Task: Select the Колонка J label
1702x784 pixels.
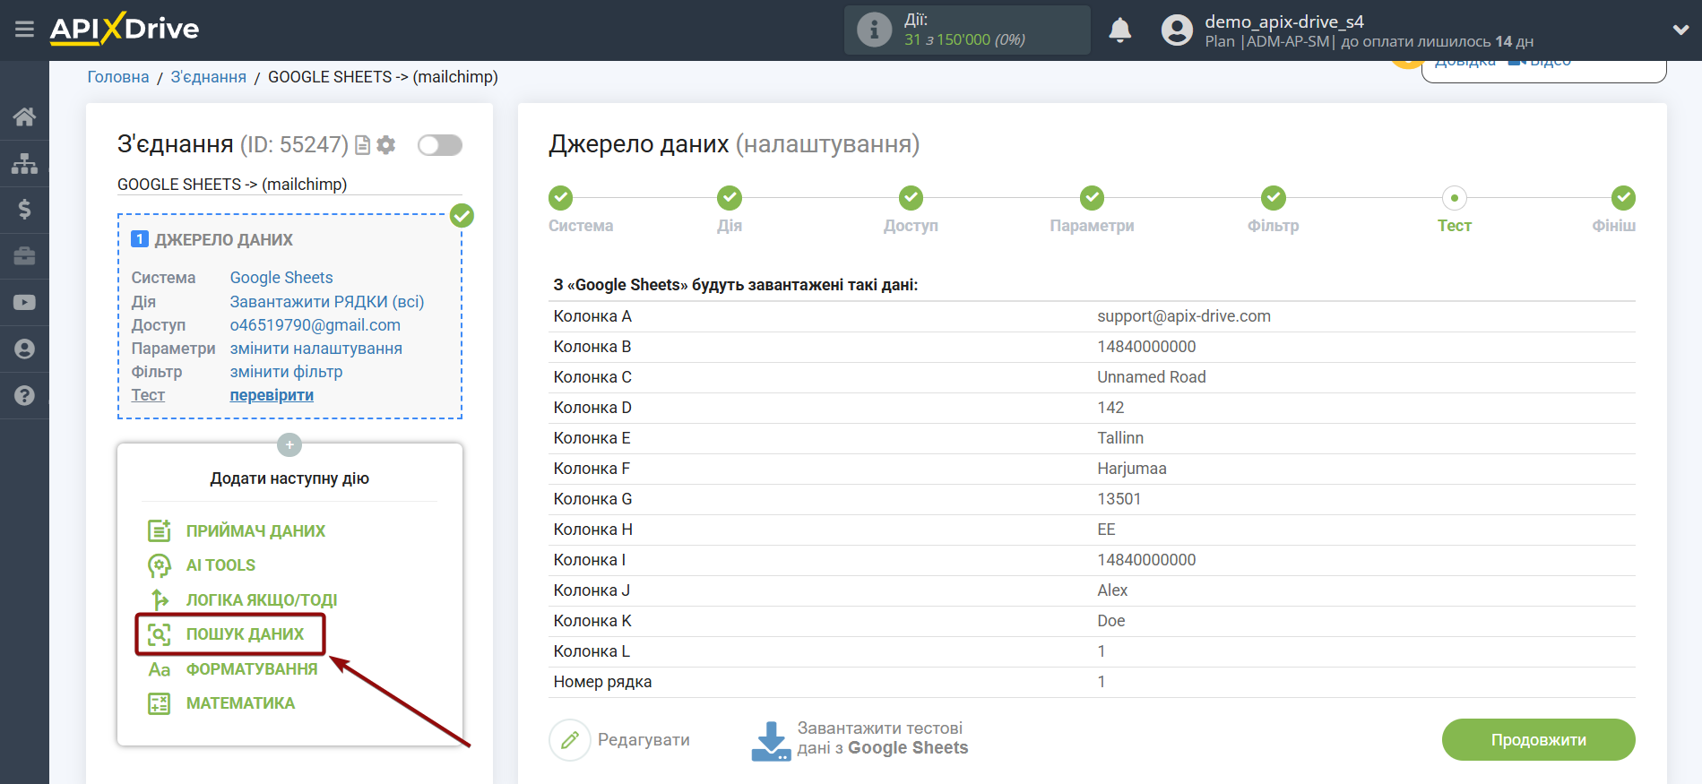Action: (x=592, y=590)
